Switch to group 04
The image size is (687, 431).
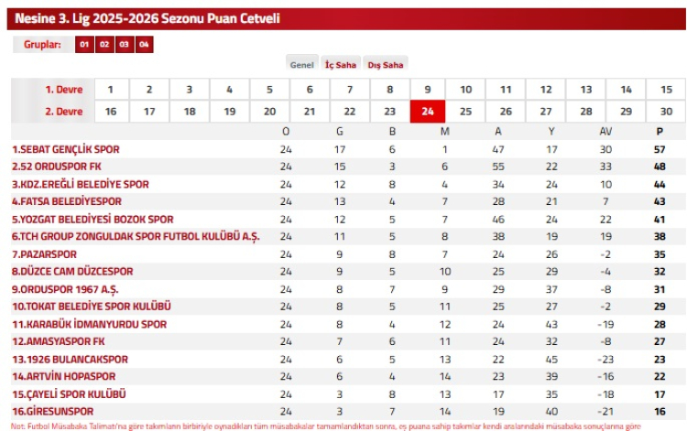144,45
